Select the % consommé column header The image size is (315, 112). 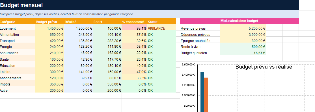point(134,22)
